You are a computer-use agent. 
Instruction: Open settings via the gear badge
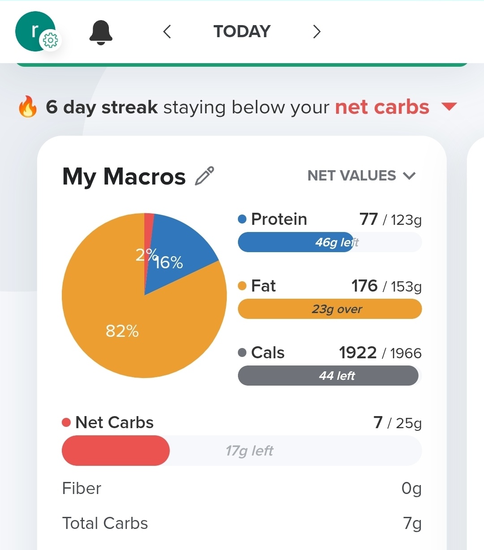coord(50,41)
